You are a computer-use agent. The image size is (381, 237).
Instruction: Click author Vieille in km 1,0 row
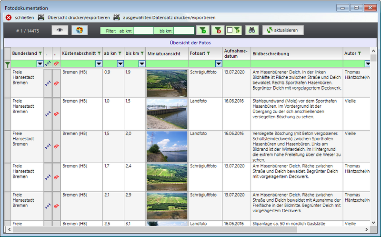(x=350, y=101)
